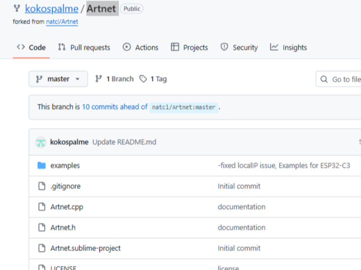The height and width of the screenshot is (270, 361).
Task: Click the Artnet.h file icon
Action: 42,227
